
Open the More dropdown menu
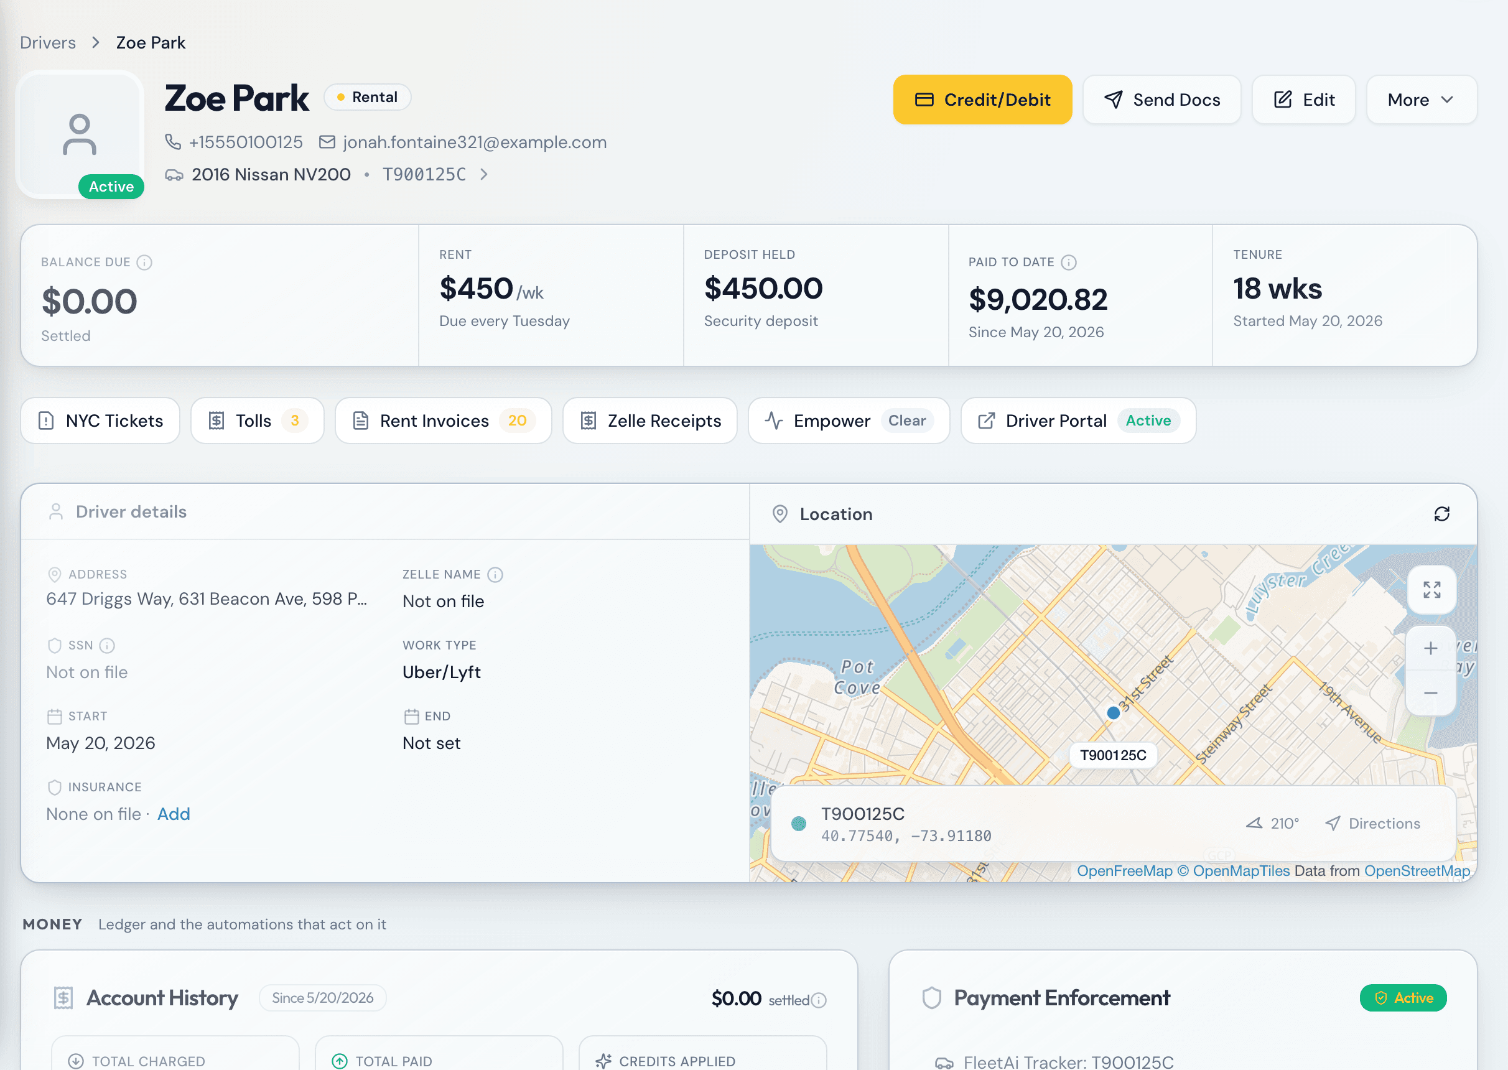1421,100
